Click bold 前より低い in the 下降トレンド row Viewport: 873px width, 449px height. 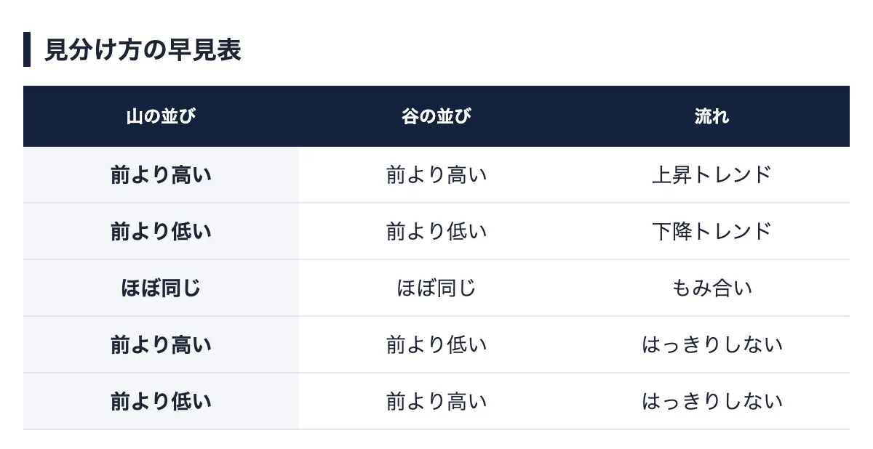[x=161, y=232]
